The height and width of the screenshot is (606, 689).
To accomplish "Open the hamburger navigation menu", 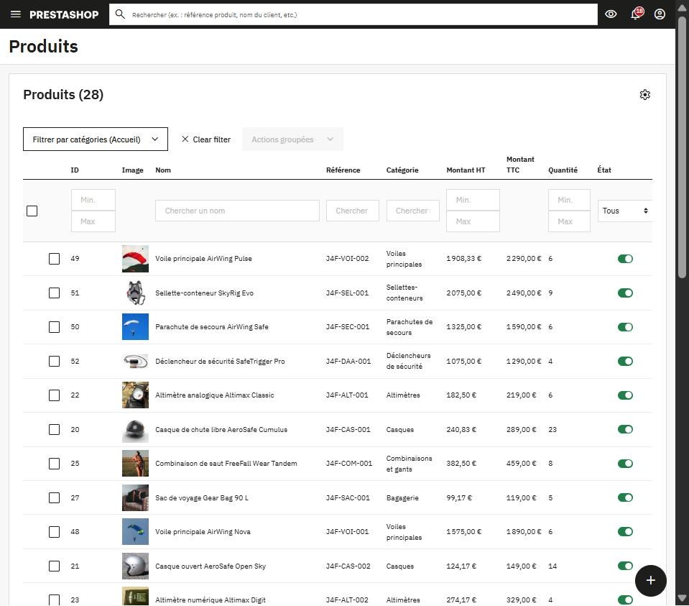I will (15, 14).
